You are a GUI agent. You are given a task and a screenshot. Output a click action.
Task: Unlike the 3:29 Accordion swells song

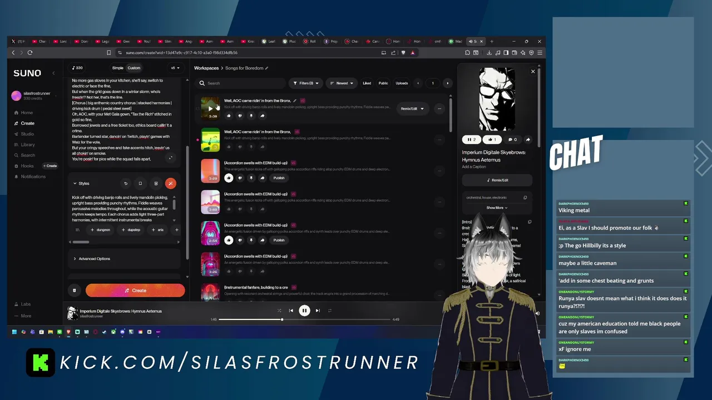[x=229, y=178]
